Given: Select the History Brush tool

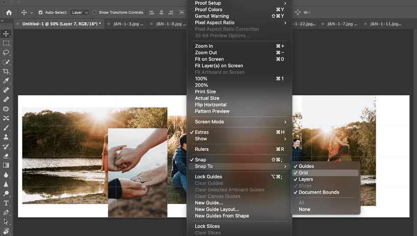Looking at the screenshot, I should tap(6, 146).
